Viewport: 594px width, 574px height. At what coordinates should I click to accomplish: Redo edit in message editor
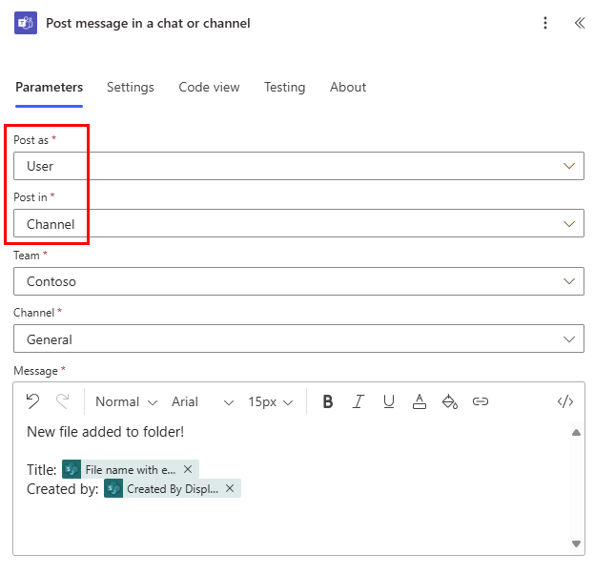pos(63,401)
